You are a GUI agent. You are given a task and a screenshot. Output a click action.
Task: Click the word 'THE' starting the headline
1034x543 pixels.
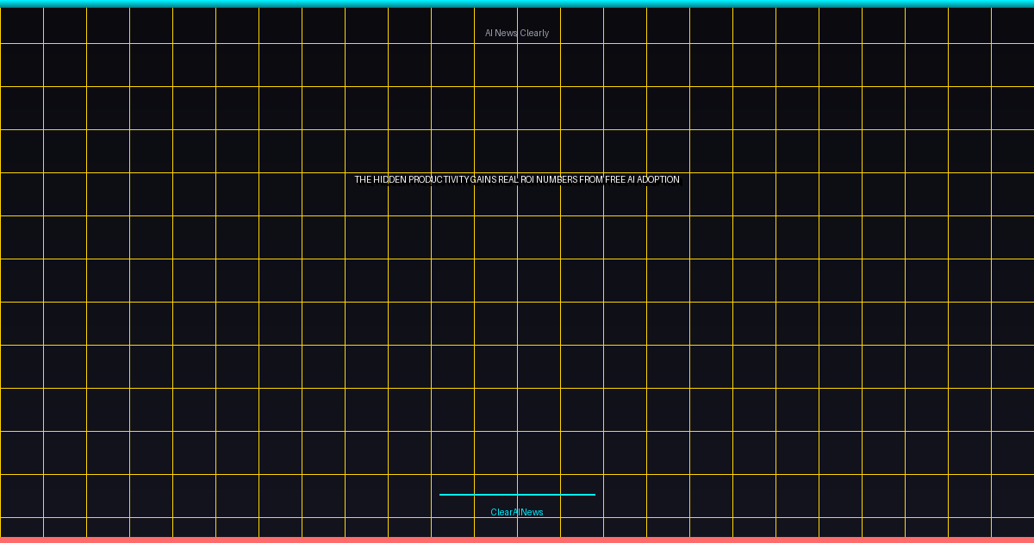pyautogui.click(x=363, y=179)
